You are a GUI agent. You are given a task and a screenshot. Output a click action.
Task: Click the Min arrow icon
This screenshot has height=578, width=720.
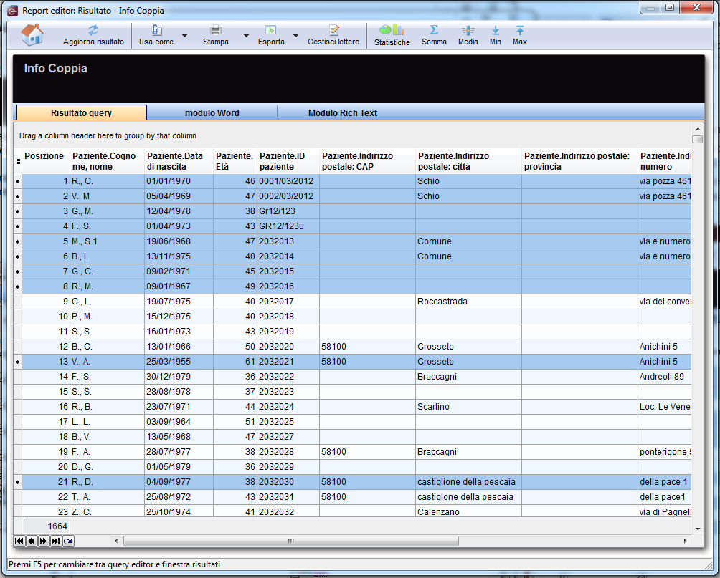pos(496,30)
